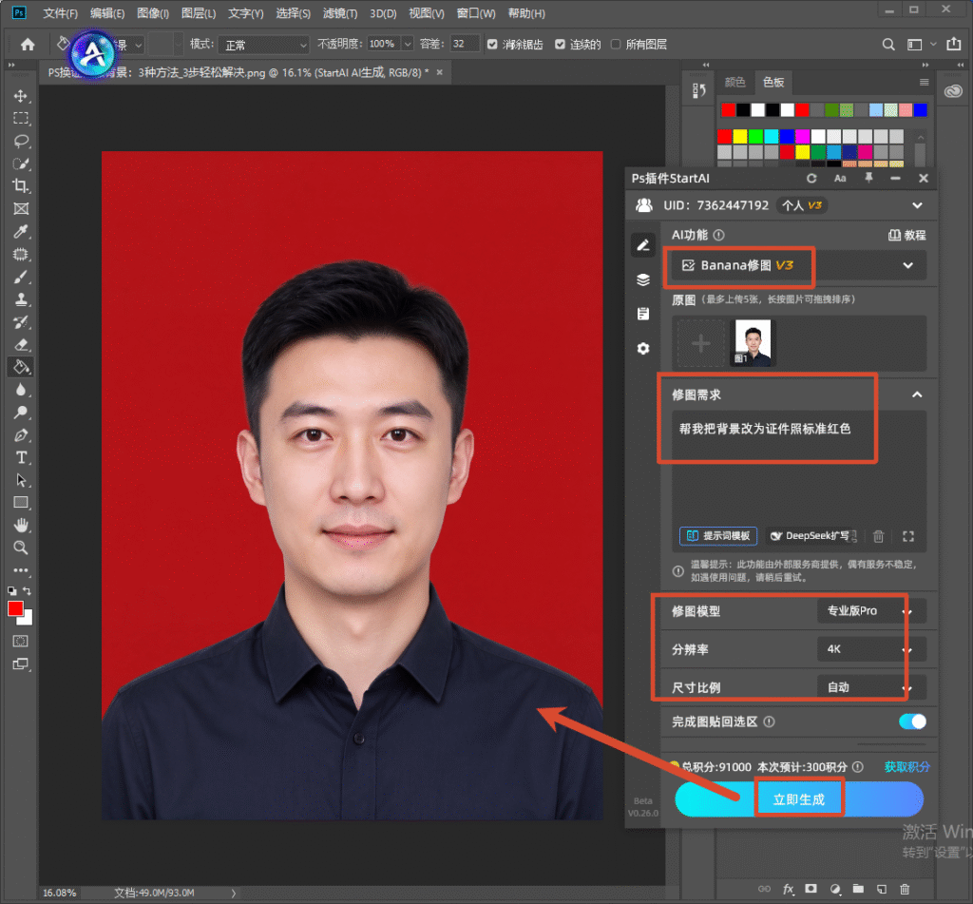Open StartAI settings gear in sidebar
Viewport: 973px width, 904px height.
tap(643, 348)
